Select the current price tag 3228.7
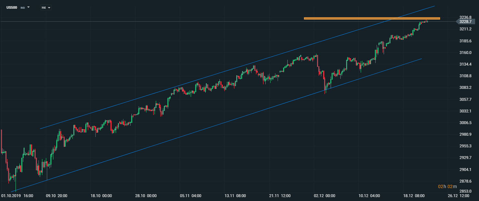Screen dimensions: 479x201 (465, 22)
